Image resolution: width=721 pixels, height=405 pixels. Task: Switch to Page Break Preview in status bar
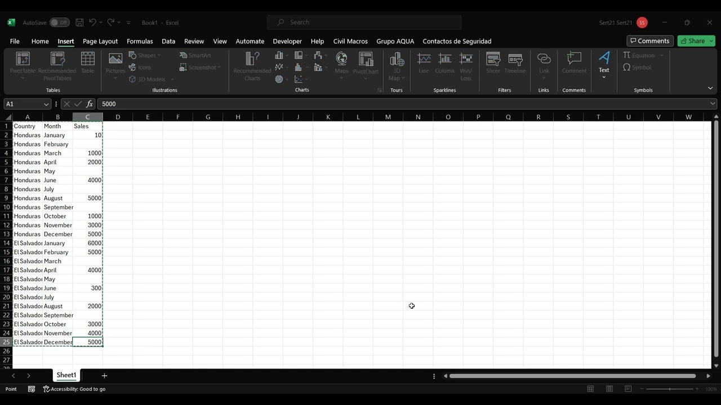[x=627, y=389]
